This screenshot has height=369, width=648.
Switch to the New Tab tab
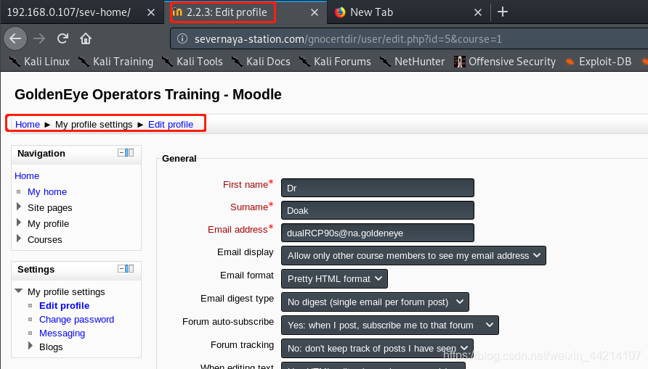pyautogui.click(x=409, y=12)
